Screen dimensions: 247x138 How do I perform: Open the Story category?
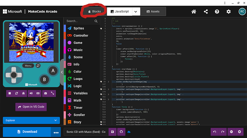pos(82,122)
